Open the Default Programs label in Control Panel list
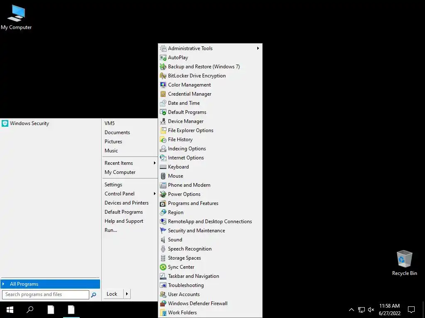 (187, 112)
